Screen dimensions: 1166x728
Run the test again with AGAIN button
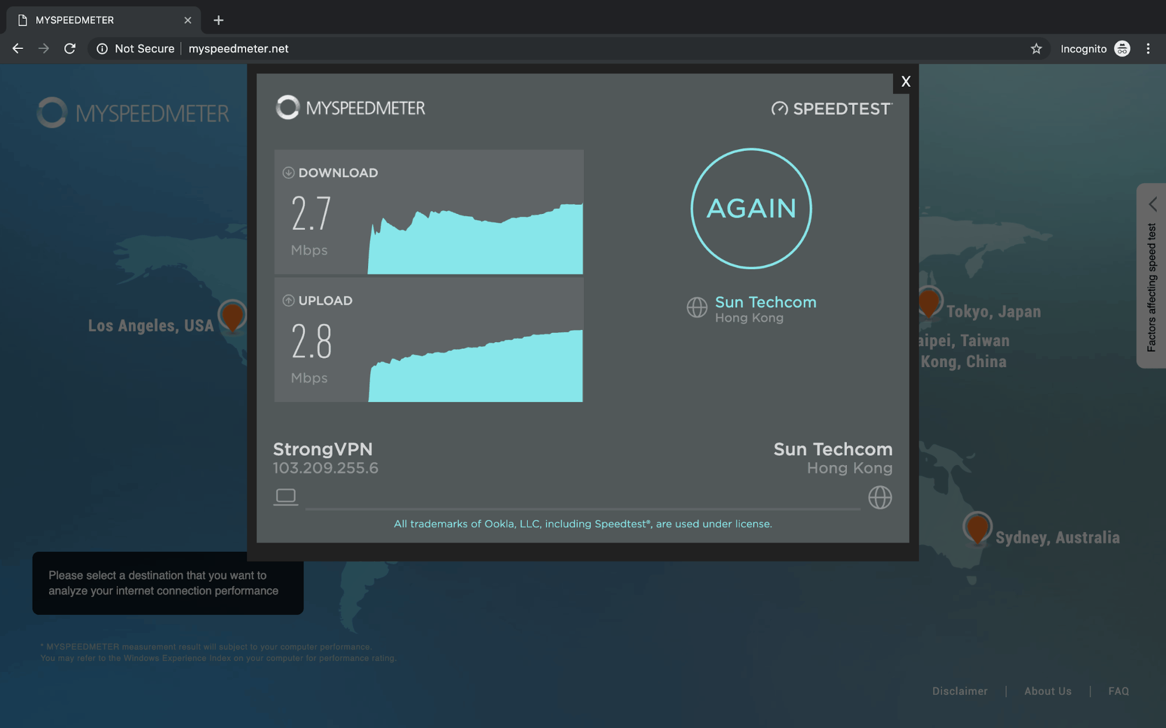pyautogui.click(x=751, y=209)
